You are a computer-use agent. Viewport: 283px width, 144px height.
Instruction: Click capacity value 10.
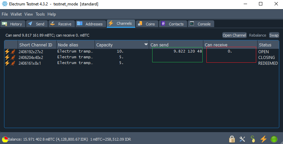[x=120, y=51]
